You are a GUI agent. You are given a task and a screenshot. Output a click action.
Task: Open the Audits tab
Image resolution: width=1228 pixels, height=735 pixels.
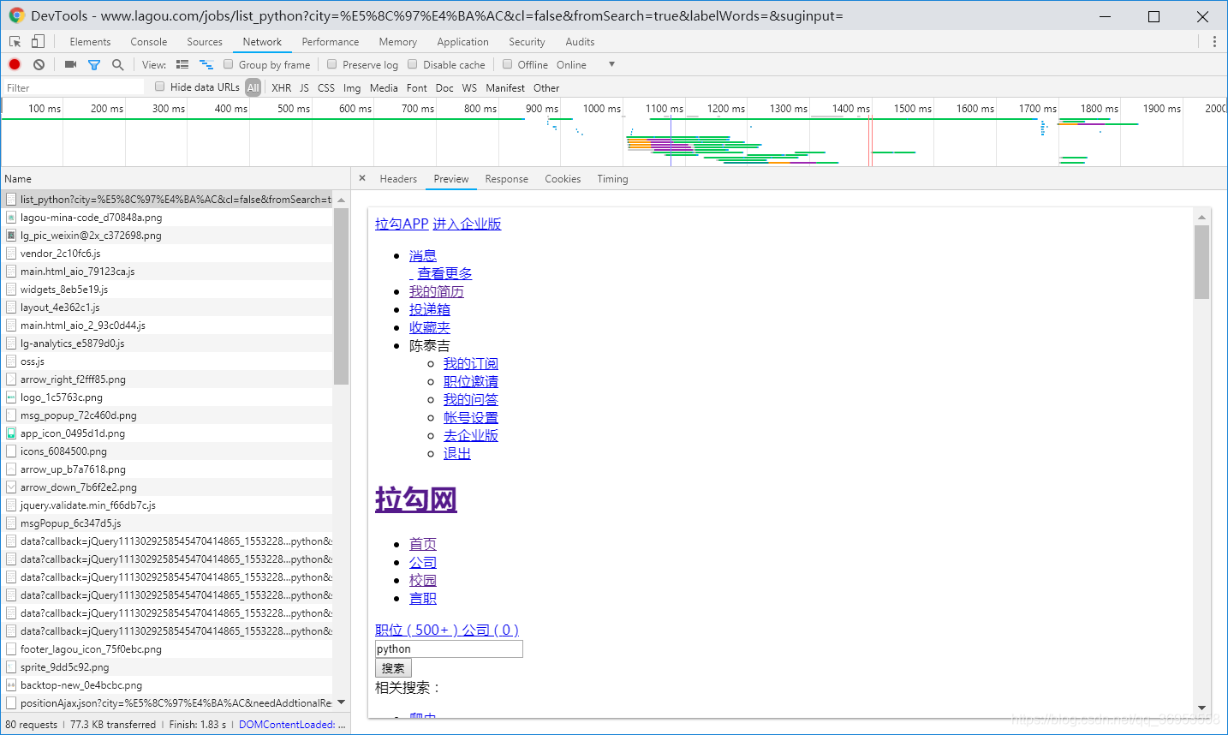click(x=580, y=41)
